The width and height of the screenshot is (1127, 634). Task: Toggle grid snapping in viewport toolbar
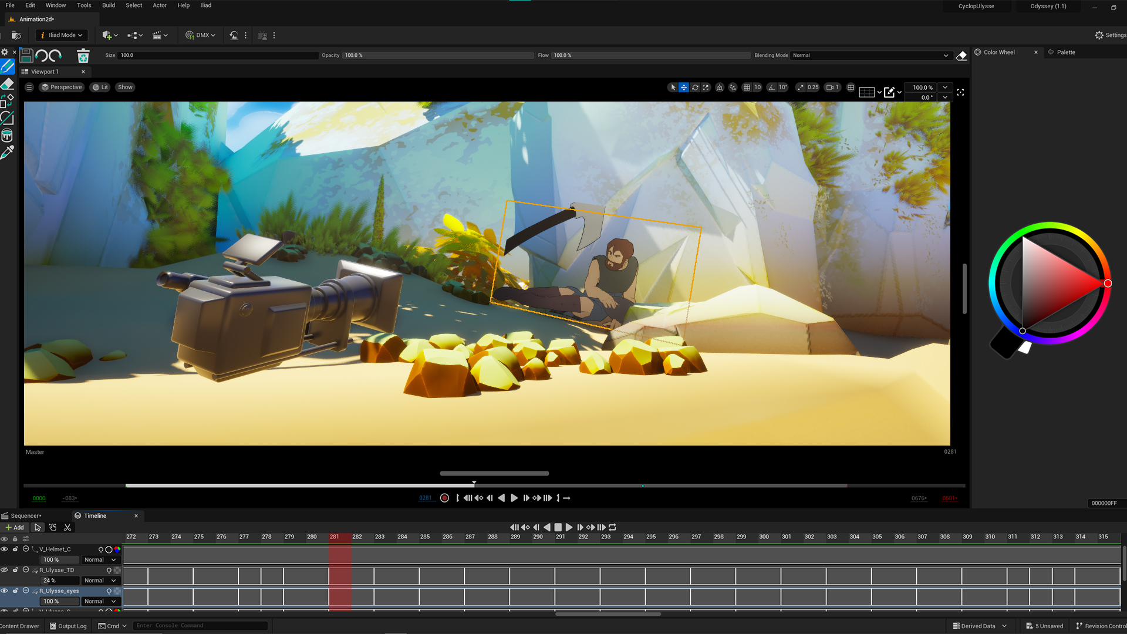tap(747, 87)
